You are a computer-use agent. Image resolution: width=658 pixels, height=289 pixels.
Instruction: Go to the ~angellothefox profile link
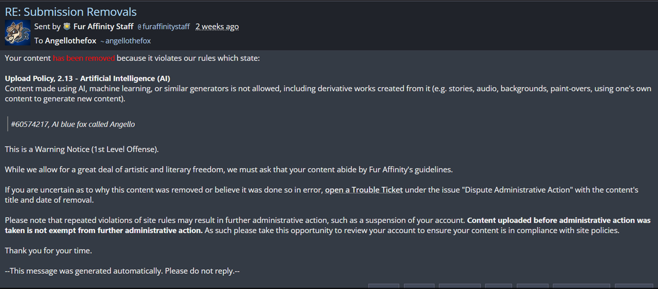tap(126, 41)
